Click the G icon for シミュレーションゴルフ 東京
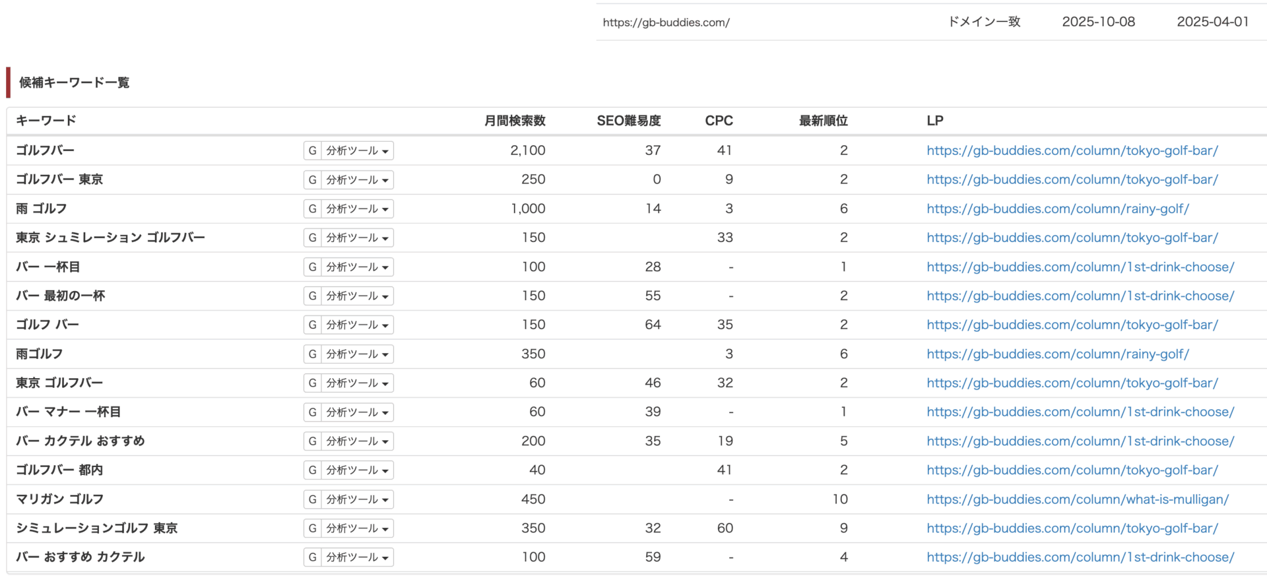The width and height of the screenshot is (1267, 576). (x=313, y=528)
